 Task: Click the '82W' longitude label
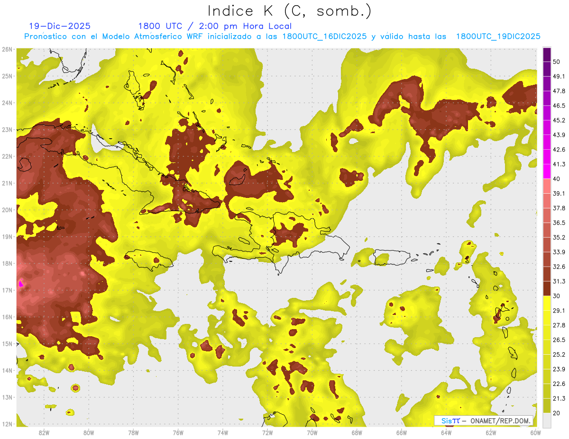coord(44,433)
